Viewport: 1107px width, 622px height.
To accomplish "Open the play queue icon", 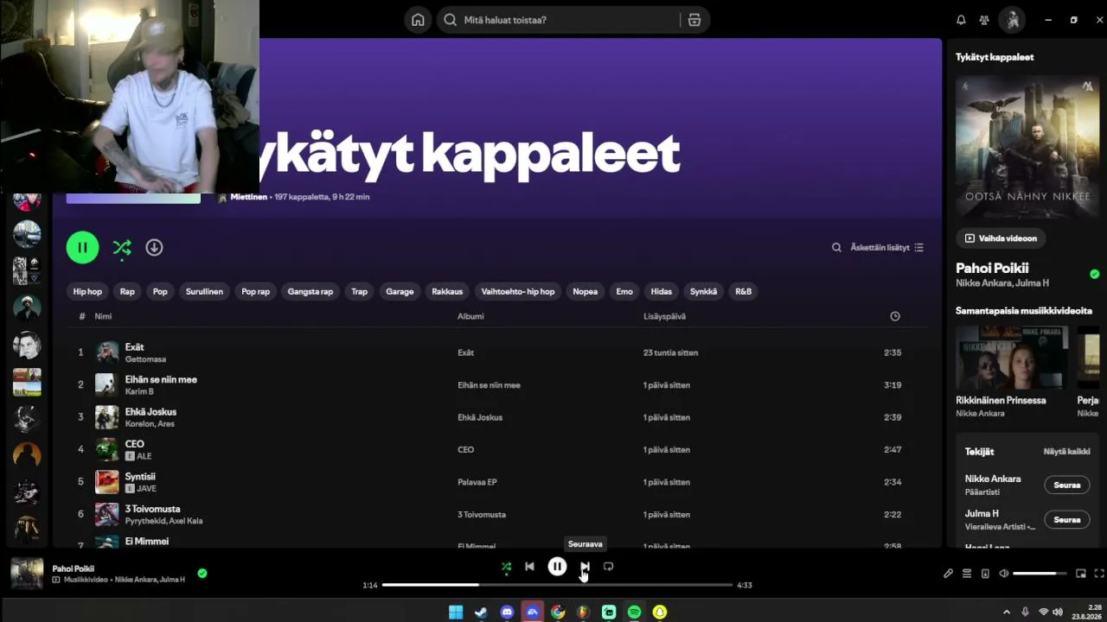I will (967, 574).
